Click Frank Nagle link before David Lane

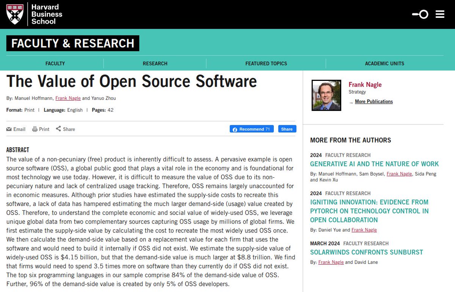[x=331, y=262]
